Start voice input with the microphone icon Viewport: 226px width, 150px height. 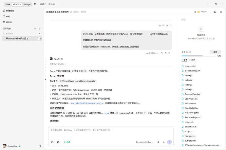pyautogui.click(x=158, y=142)
